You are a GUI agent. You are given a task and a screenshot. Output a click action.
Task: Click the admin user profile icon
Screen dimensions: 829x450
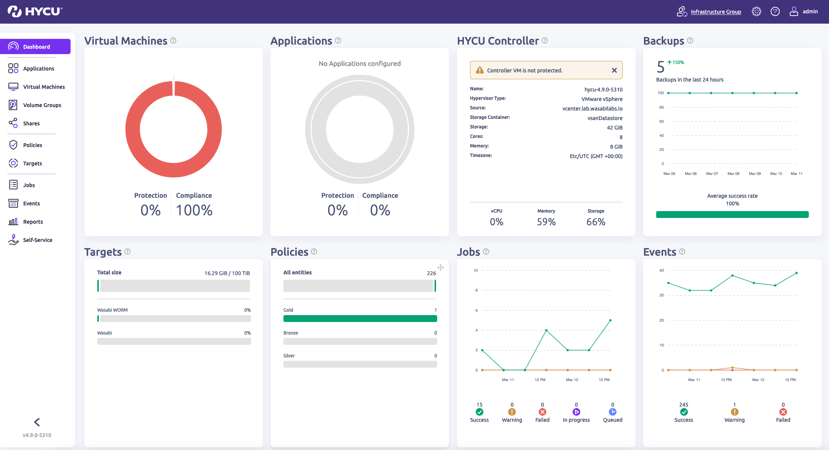[x=794, y=11]
